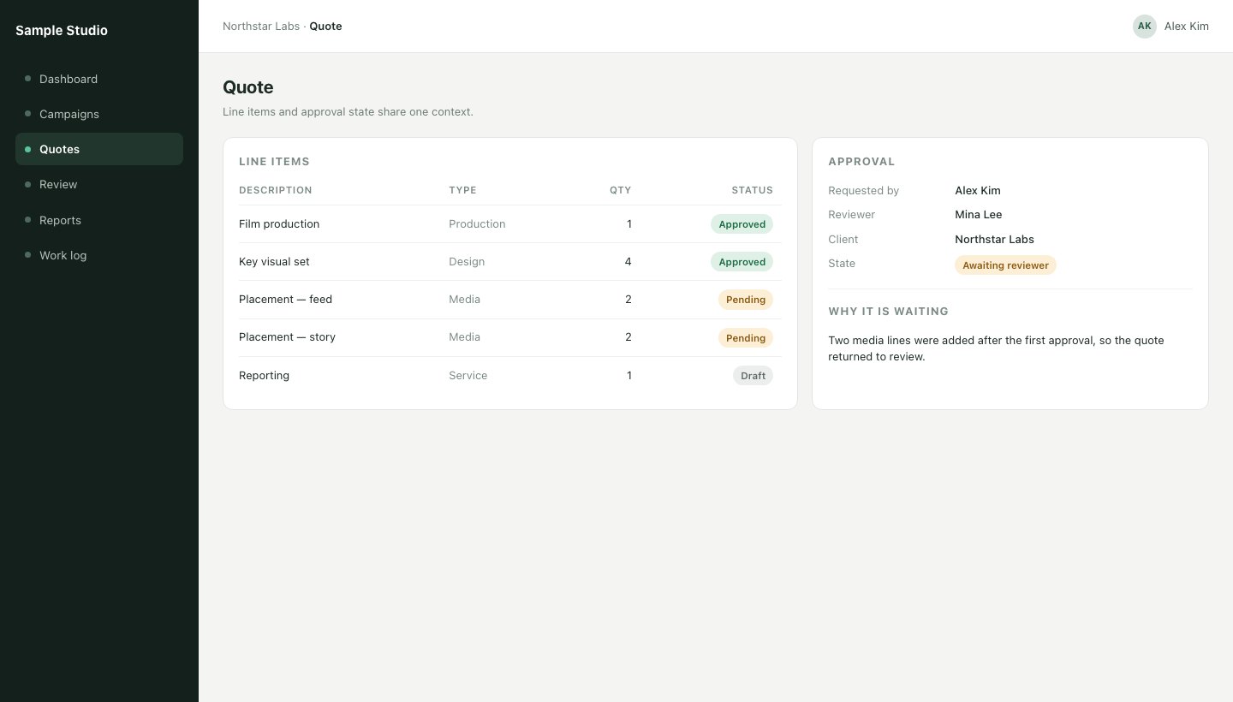Select the Placement — story line item

point(510,337)
